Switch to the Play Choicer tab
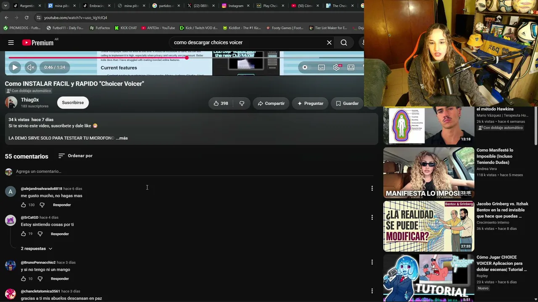 (x=269, y=6)
